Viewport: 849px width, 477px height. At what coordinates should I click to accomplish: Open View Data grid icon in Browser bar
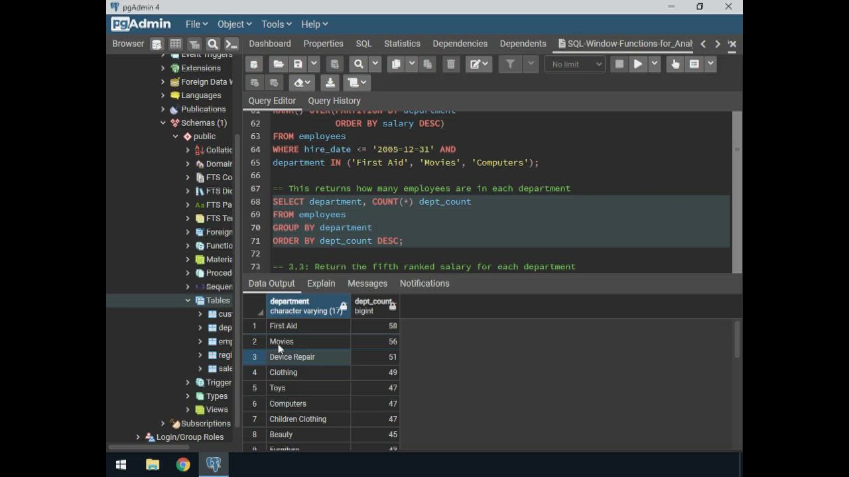point(175,44)
